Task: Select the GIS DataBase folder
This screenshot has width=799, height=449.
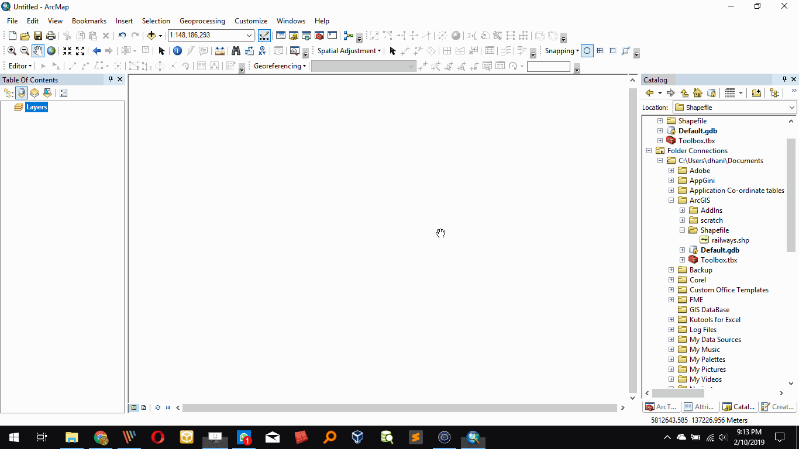Action: click(709, 310)
